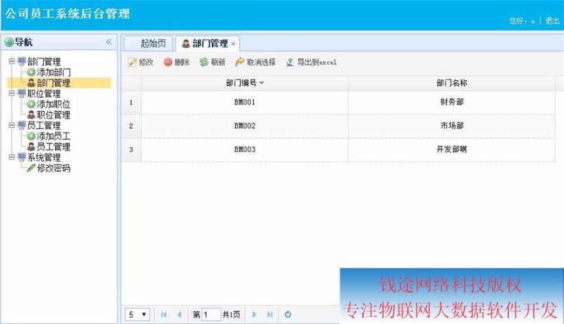
Task: Click the 公司员工系统后台管理 title
Action: click(x=67, y=14)
